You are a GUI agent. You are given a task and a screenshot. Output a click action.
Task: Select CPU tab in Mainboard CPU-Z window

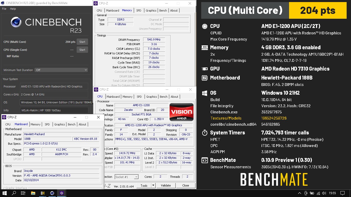(8, 124)
